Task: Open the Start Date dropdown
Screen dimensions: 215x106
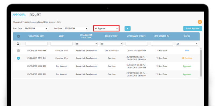Action: [x=36, y=28]
